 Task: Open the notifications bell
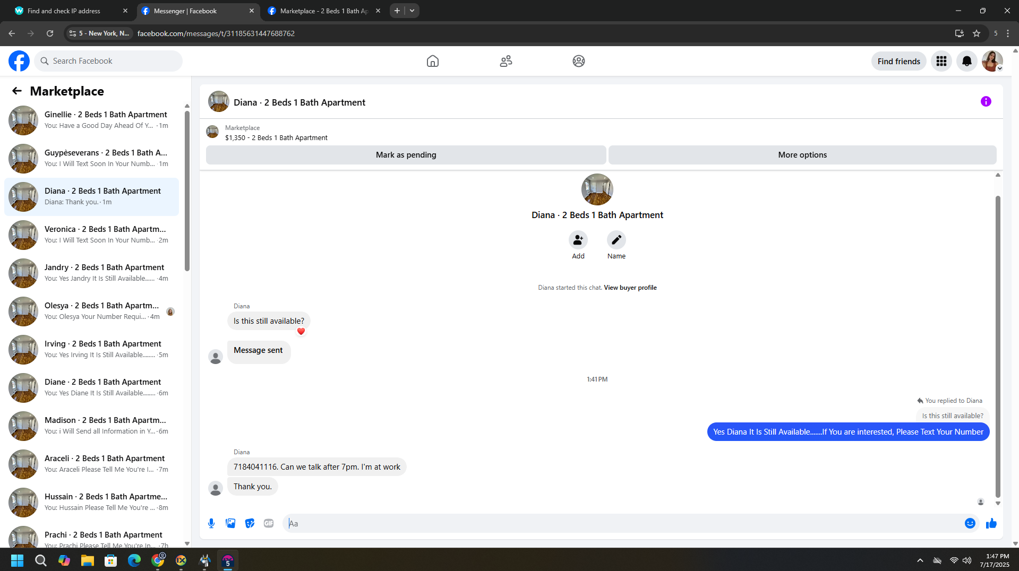967,61
